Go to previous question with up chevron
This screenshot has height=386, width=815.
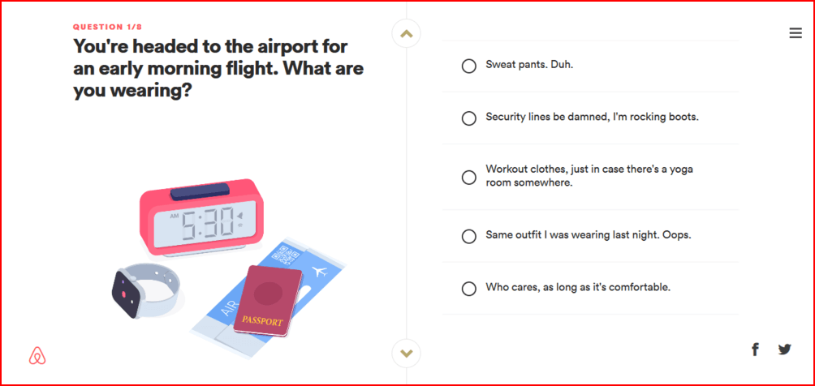(x=407, y=34)
